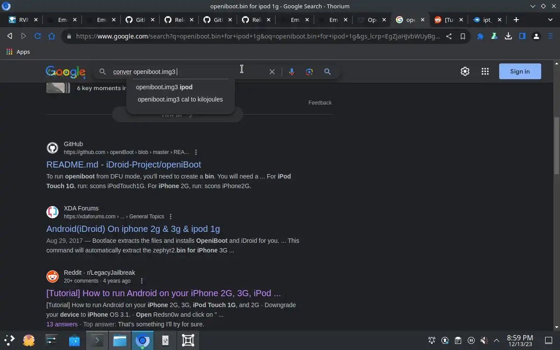The width and height of the screenshot is (560, 350).
Task: Switch to the ipt_ tab
Action: coord(486,20)
